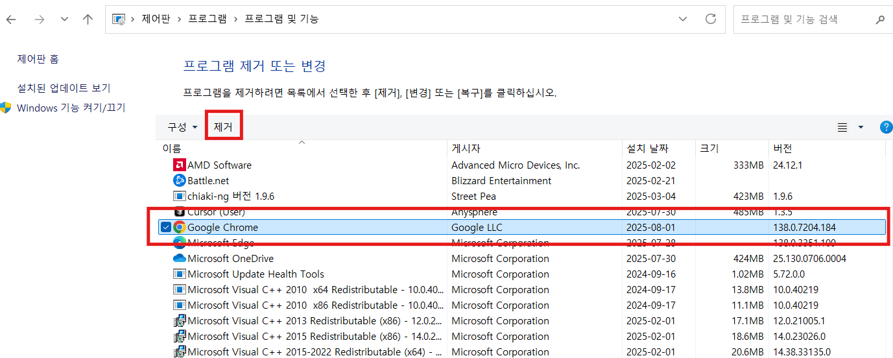Open the 제어판 홈 link
The width and height of the screenshot is (893, 358).
38,59
